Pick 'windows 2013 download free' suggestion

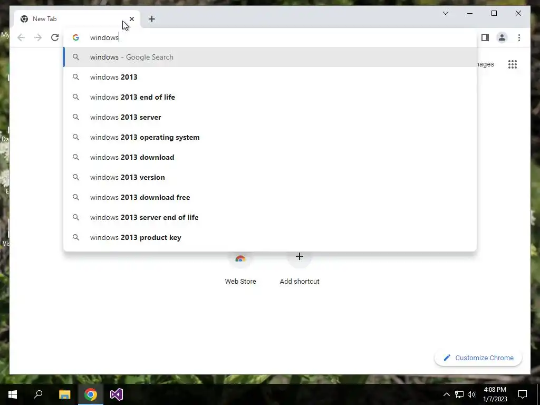pyautogui.click(x=270, y=197)
